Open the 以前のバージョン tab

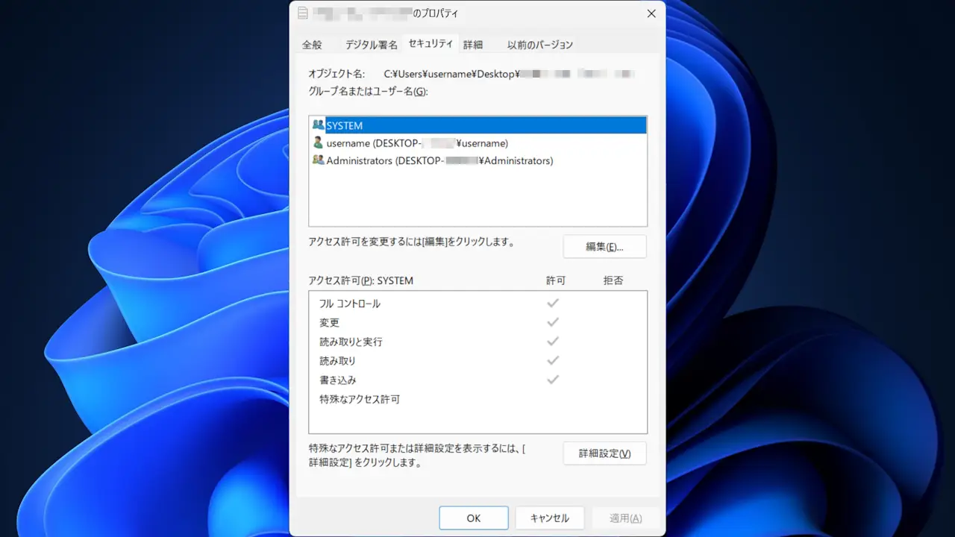pos(540,45)
